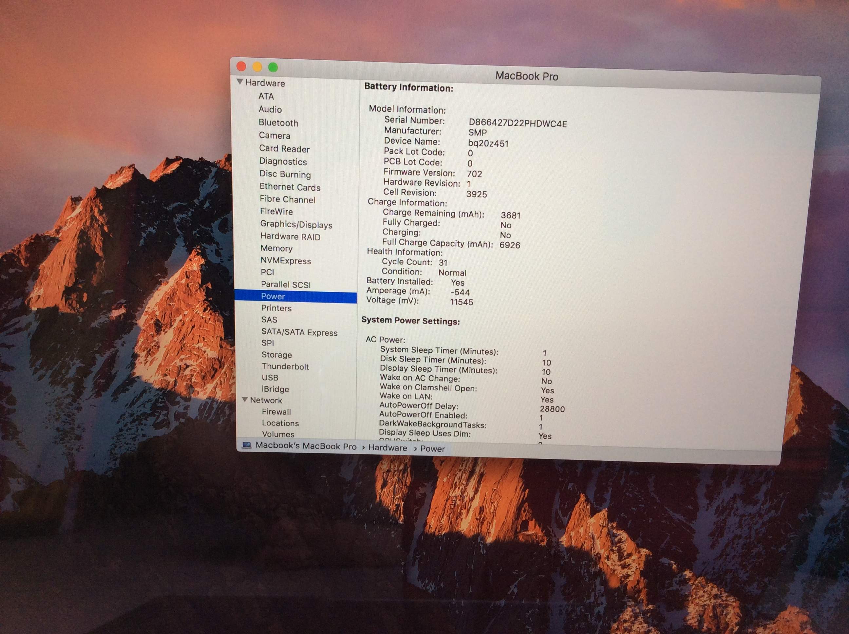Click Macbook's MacBook Pro in path bar
Screen dimensions: 849x634
306,446
